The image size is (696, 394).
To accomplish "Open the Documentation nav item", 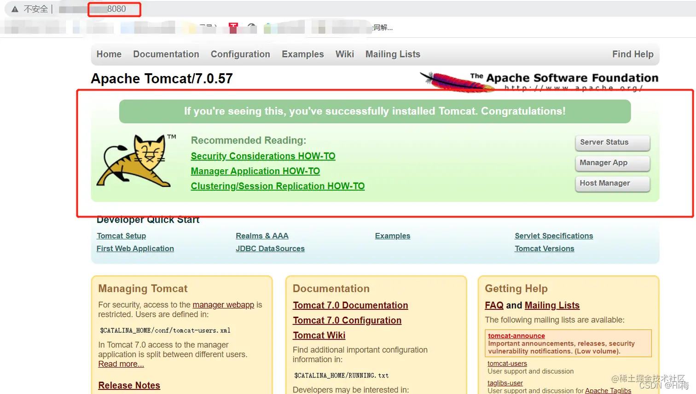I will (166, 54).
